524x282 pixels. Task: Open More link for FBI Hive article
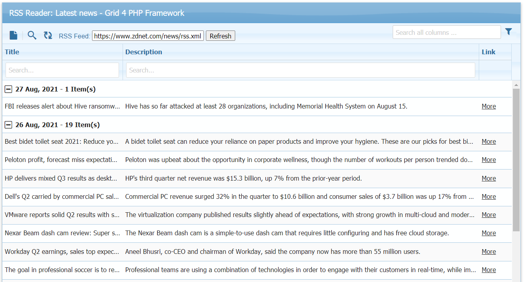[488, 106]
